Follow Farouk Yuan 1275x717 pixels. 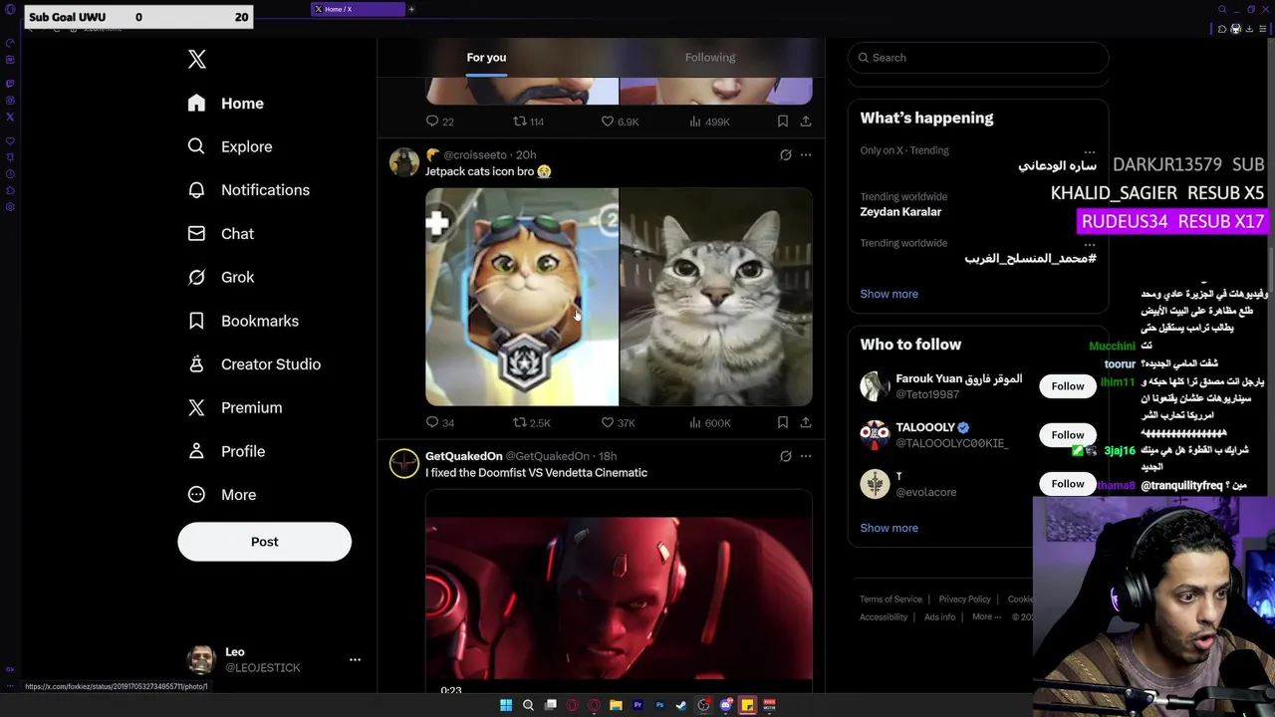pos(1067,386)
